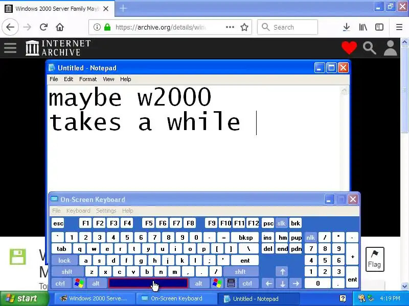Open the Notepad Format menu

[x=88, y=79]
